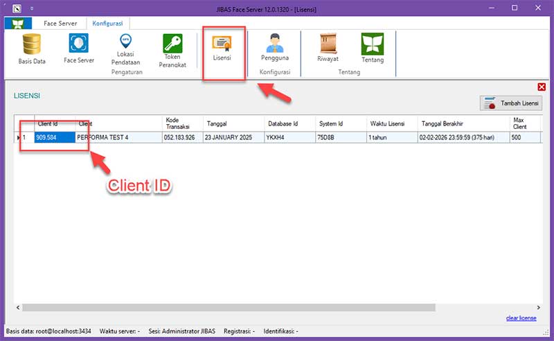Switch to the Konfigurasi tab
The image size is (554, 341).
107,24
